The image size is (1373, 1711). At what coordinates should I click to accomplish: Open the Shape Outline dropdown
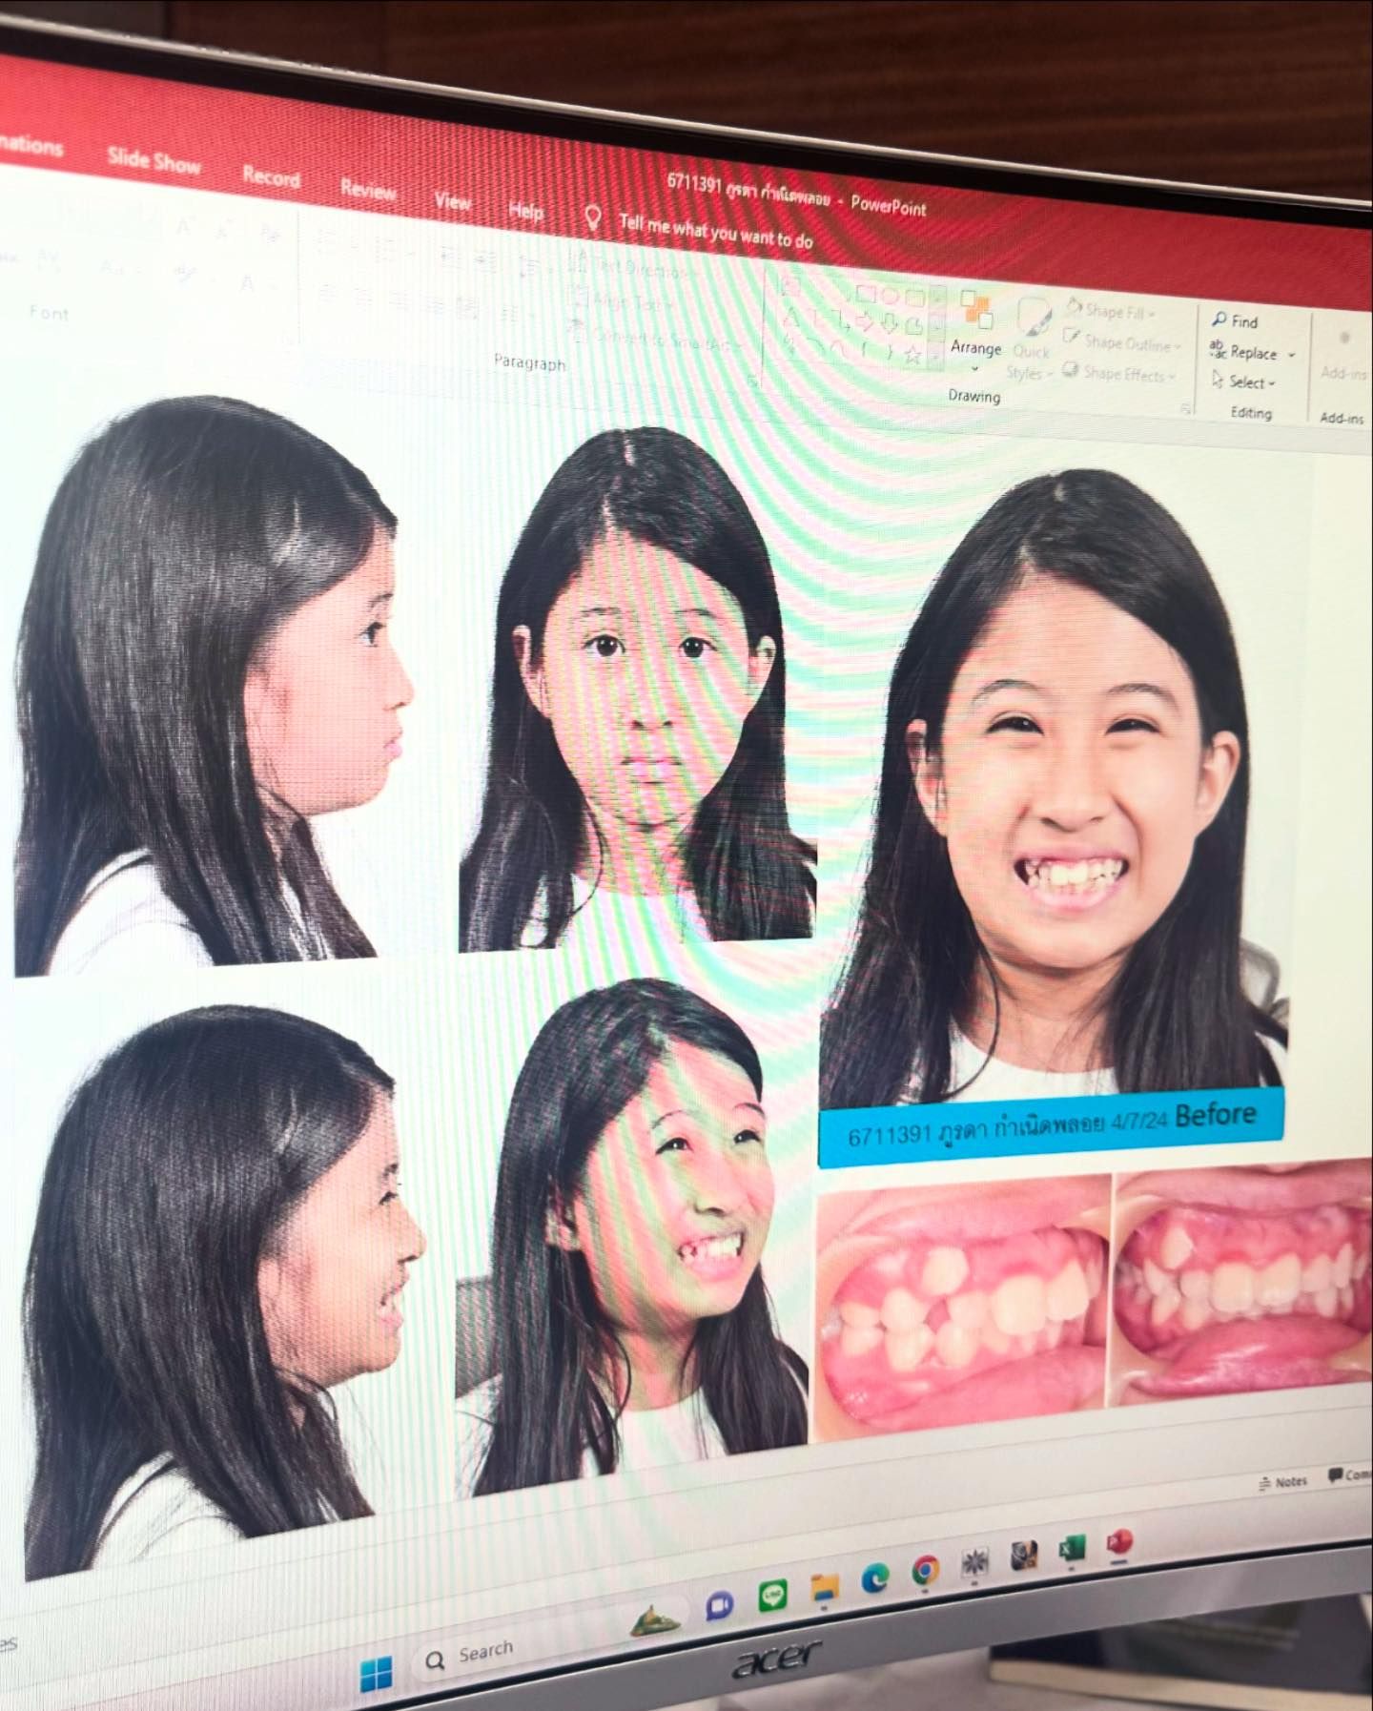tap(1121, 341)
